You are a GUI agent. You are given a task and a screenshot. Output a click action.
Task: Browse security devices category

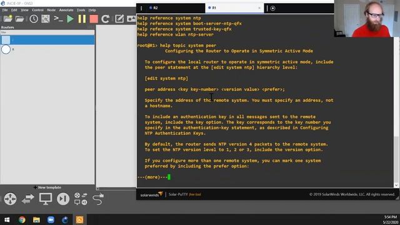(63, 199)
